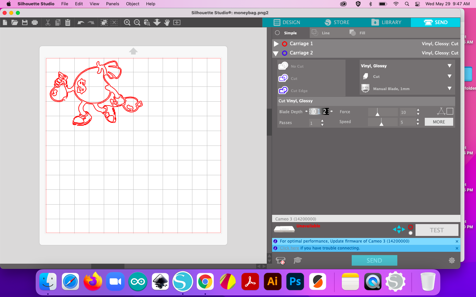Open the Edit menu in menu bar
The width and height of the screenshot is (476, 297).
(x=79, y=4)
